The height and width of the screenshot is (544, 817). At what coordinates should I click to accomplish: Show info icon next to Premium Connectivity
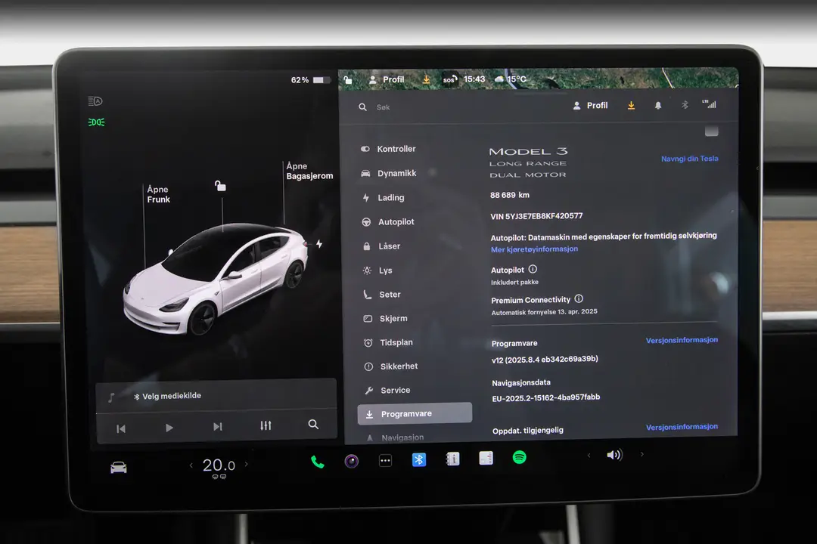[579, 298]
